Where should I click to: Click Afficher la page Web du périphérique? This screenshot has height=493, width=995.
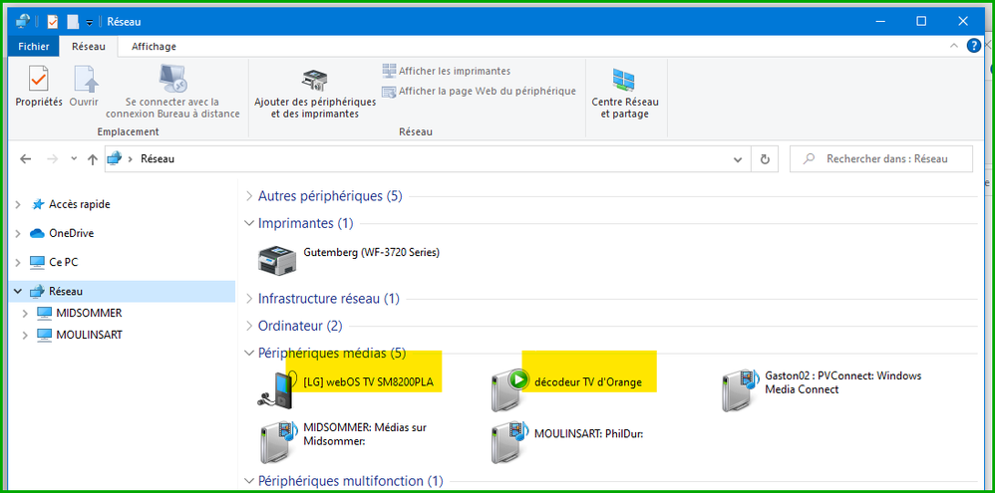click(x=480, y=92)
